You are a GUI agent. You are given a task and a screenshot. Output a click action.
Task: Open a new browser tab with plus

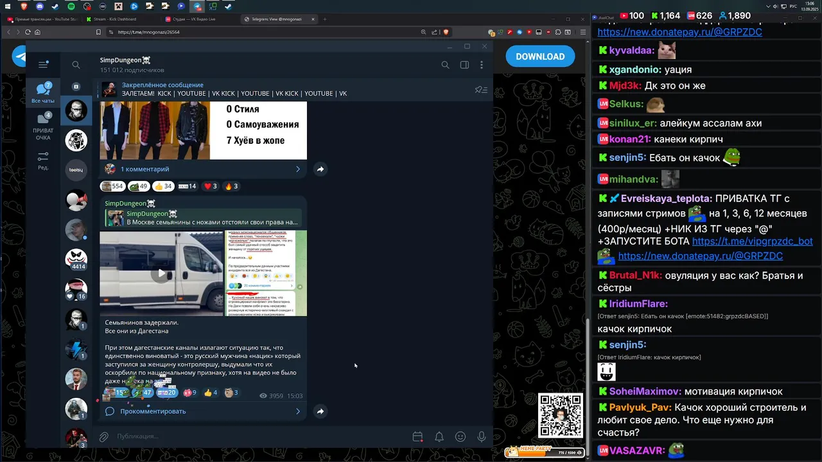click(325, 19)
